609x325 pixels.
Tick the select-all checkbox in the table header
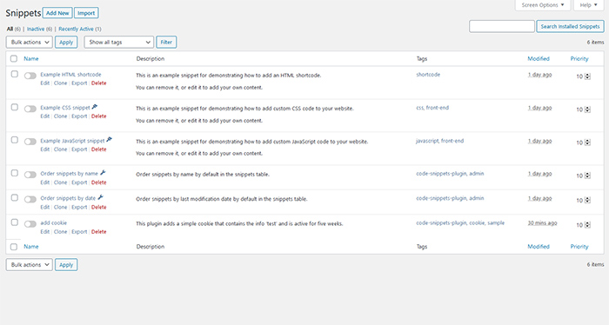click(x=14, y=58)
